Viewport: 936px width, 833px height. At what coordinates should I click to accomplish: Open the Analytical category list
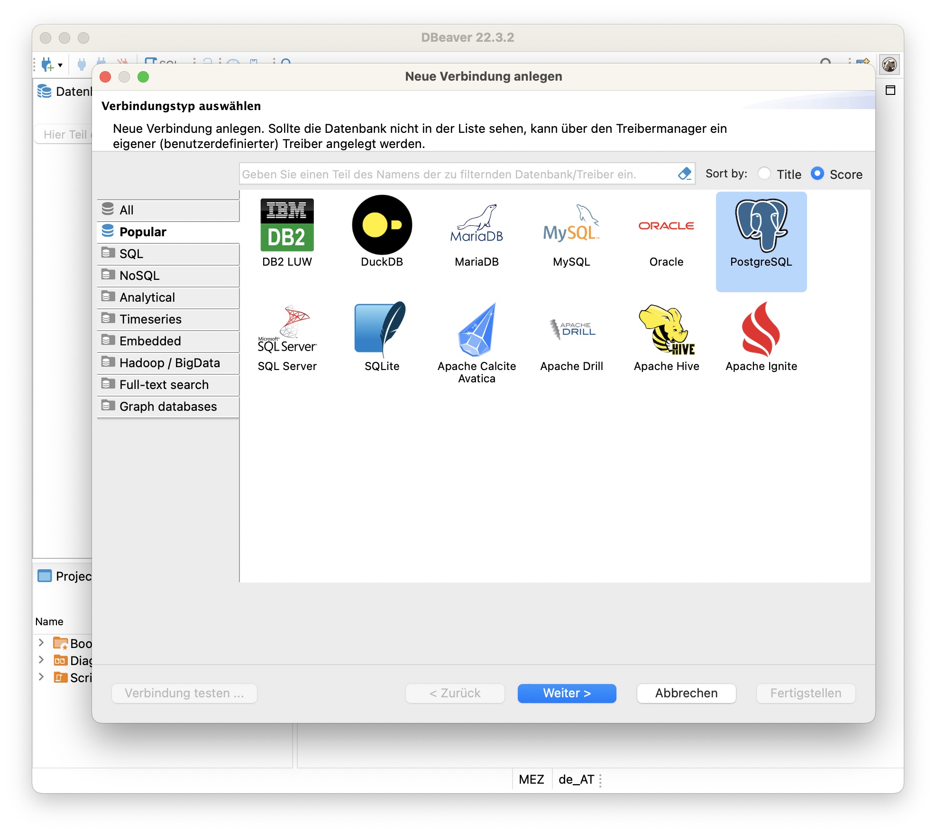pyautogui.click(x=147, y=297)
